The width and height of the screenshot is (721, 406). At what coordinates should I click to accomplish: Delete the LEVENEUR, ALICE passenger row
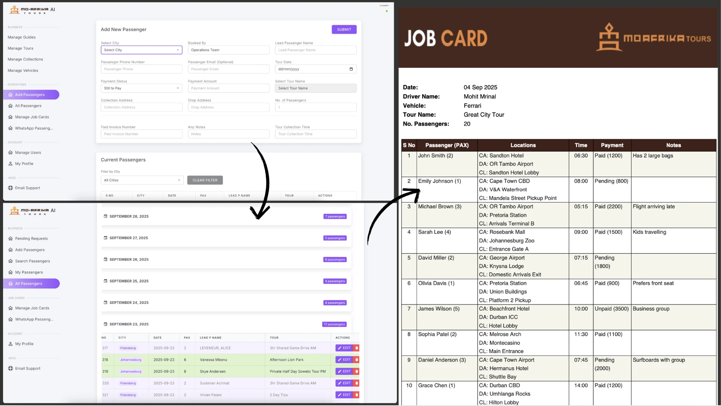[x=356, y=348]
